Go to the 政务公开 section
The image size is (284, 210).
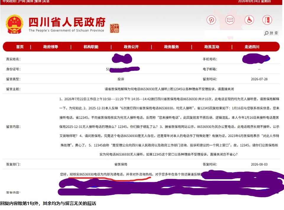(x=131, y=47)
